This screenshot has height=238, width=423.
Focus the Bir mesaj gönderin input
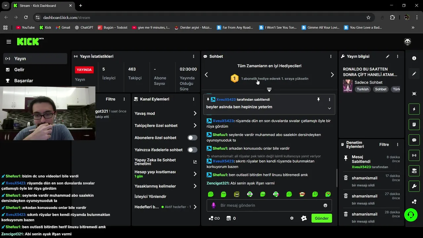point(269,205)
